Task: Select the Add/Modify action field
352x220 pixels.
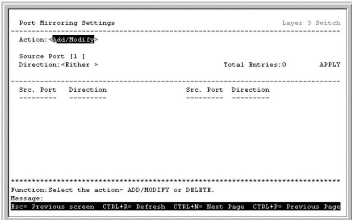Action: 73,40
